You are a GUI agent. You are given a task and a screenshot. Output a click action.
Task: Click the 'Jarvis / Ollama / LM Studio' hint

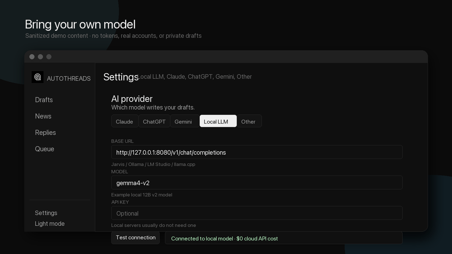click(153, 164)
